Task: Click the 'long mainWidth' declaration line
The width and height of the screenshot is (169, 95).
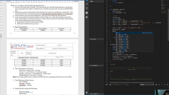Action: pyautogui.click(x=119, y=13)
